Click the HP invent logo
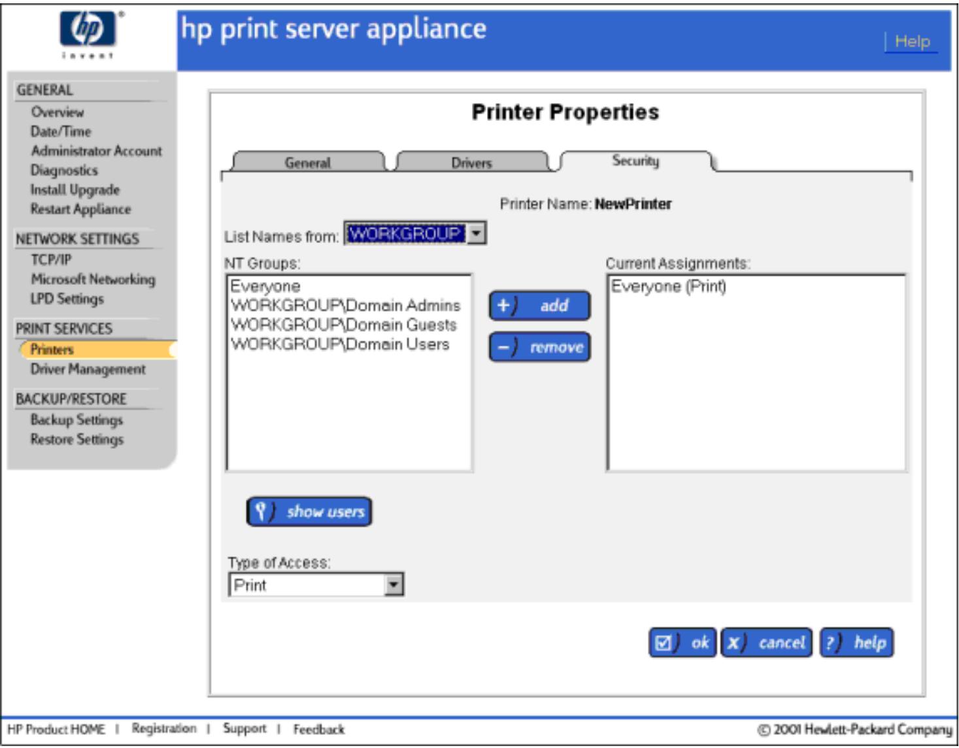This screenshot has height=748, width=959. click(88, 35)
